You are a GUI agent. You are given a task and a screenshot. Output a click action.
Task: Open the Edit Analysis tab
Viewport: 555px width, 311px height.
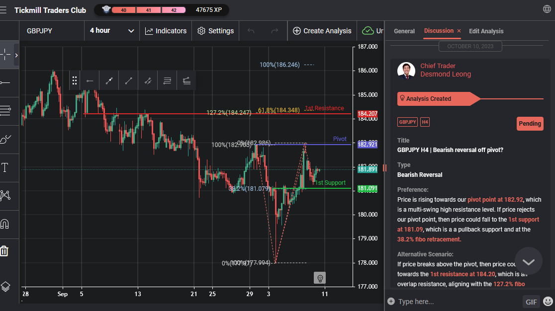pyautogui.click(x=486, y=31)
